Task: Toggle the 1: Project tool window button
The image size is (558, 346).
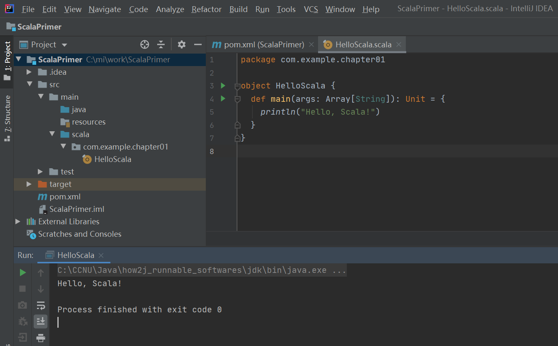Action: point(7,62)
